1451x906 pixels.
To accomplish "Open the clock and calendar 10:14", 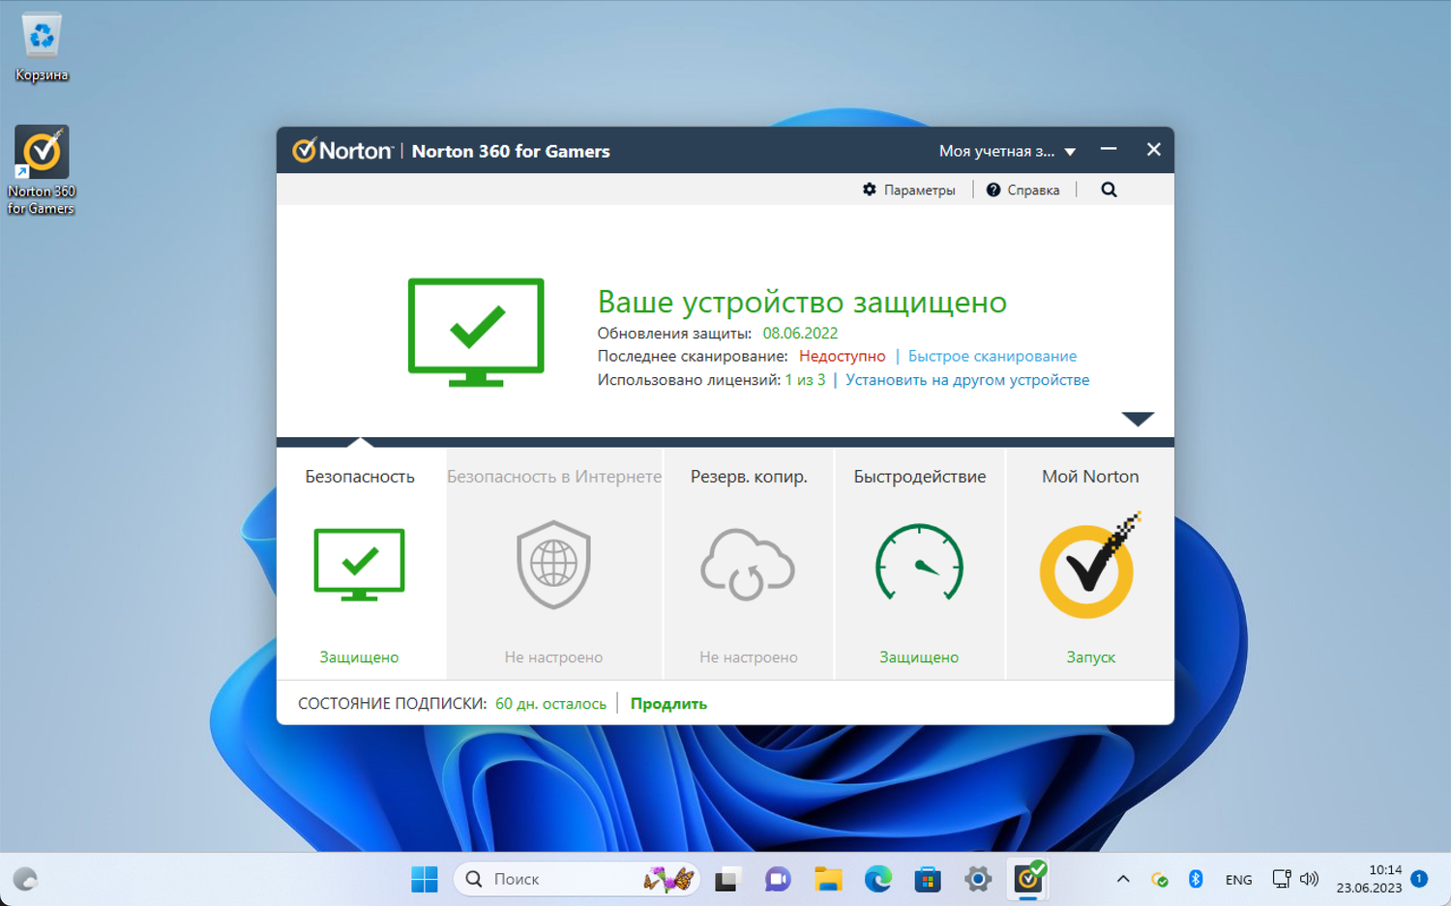I will pos(1369,879).
